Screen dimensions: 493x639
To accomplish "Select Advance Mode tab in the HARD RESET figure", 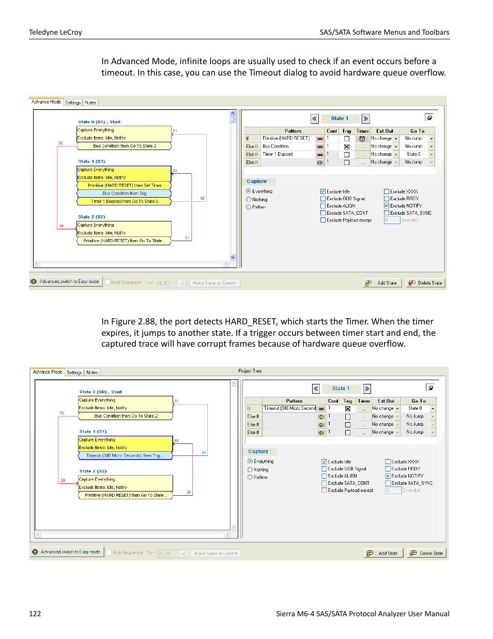I will point(46,102).
